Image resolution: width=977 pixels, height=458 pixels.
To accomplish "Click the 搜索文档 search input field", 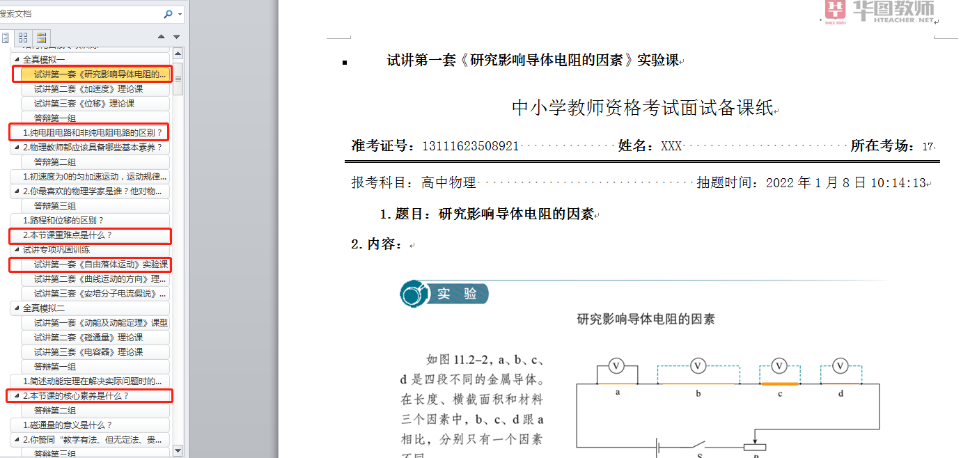I will [x=77, y=14].
